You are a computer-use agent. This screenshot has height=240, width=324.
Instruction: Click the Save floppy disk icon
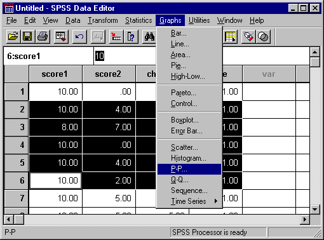(x=28, y=37)
